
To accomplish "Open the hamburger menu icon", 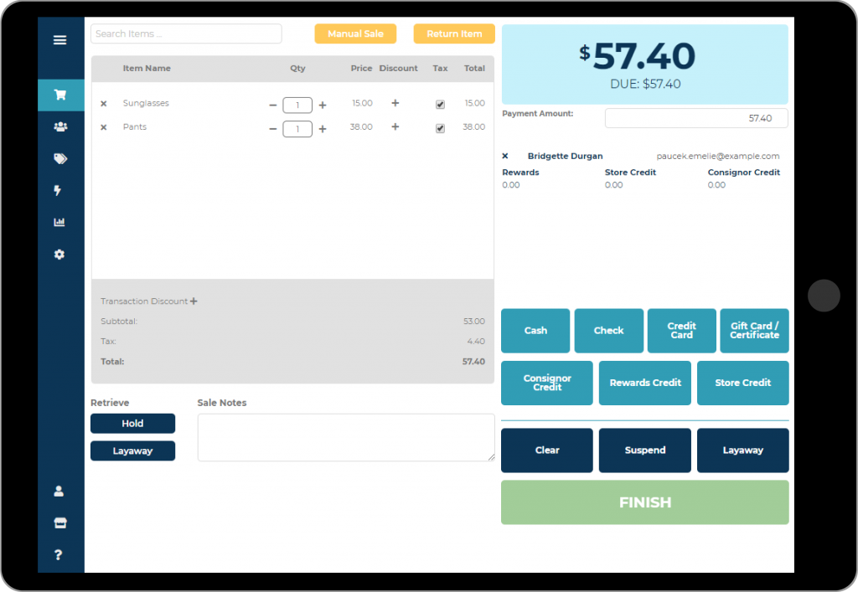I will click(x=60, y=40).
